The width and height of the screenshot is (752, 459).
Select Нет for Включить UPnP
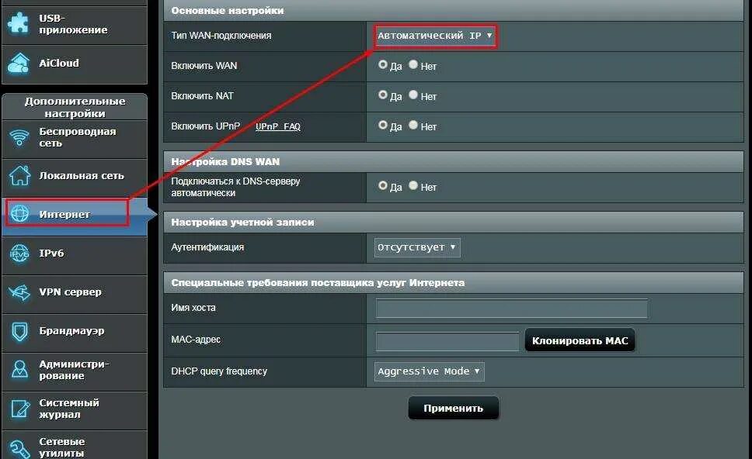413,125
